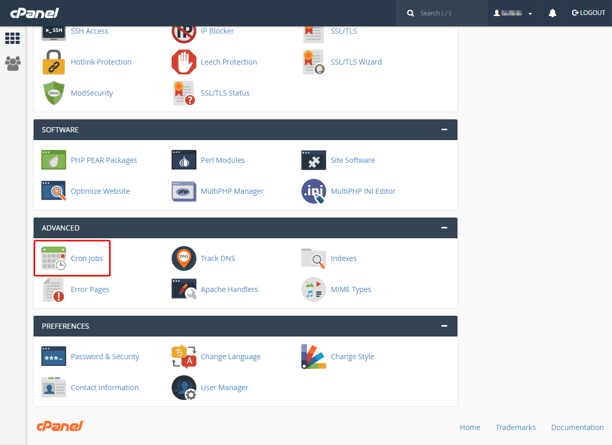The image size is (612, 445).
Task: Open the Password & Security icon
Action: [x=53, y=357]
